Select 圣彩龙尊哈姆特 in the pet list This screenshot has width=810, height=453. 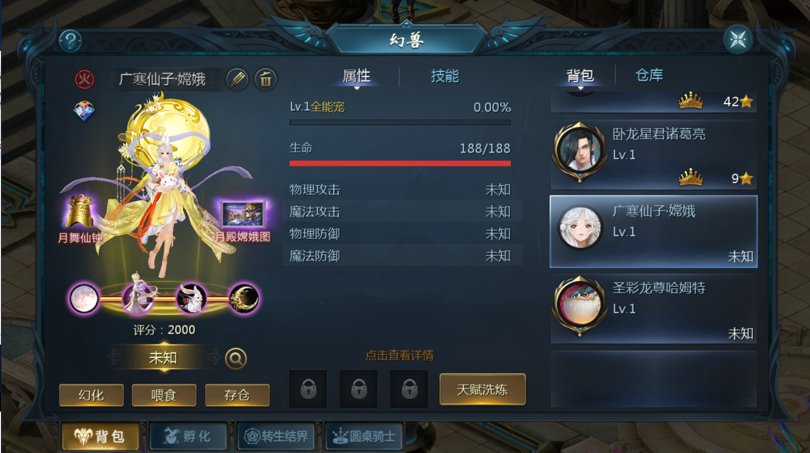pos(654,309)
